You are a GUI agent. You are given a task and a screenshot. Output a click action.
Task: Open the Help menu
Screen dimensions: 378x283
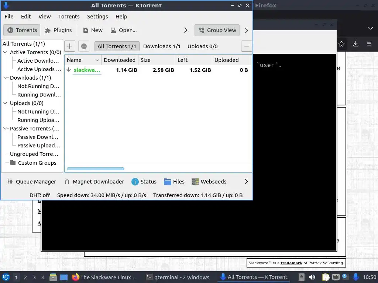pyautogui.click(x=121, y=17)
